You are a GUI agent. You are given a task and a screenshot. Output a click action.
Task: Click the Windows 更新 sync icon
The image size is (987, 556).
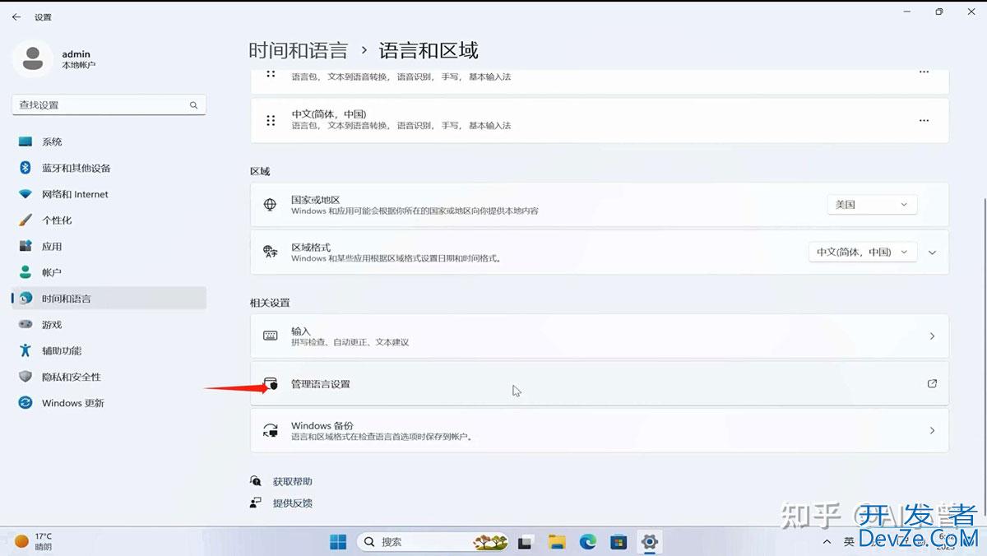[x=25, y=403]
